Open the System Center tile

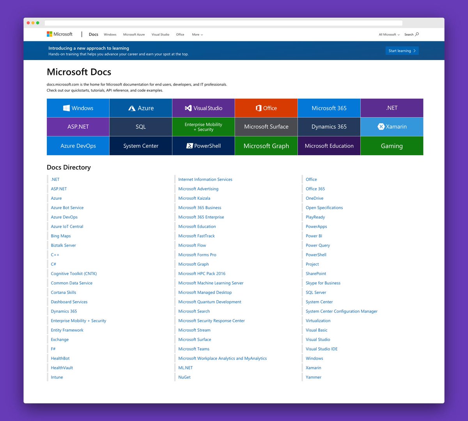(x=141, y=146)
